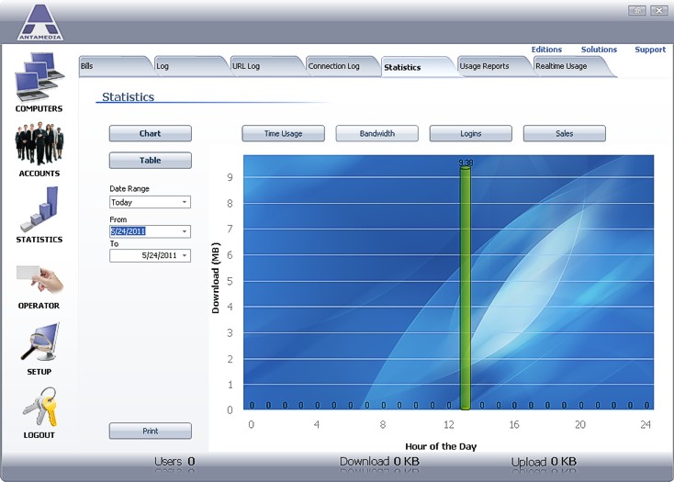Click the camera button in title bar

[636, 10]
